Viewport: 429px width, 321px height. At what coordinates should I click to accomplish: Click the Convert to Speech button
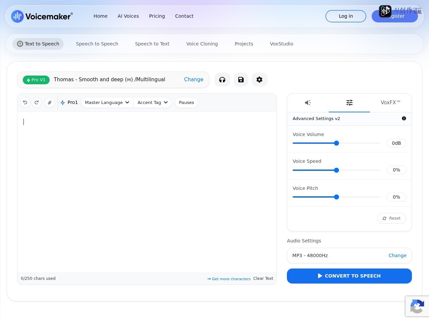(349, 276)
